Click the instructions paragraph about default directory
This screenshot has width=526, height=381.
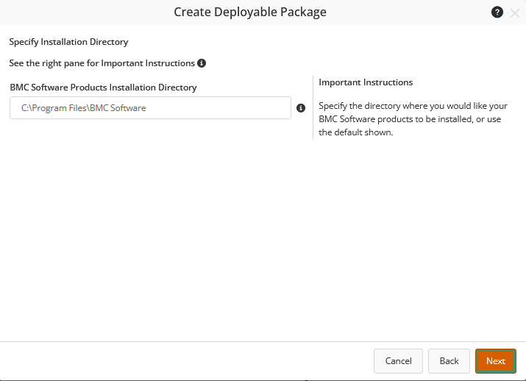(412, 119)
